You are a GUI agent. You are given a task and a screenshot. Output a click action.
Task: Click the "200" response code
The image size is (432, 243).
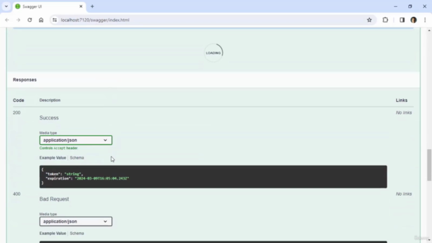(x=16, y=113)
